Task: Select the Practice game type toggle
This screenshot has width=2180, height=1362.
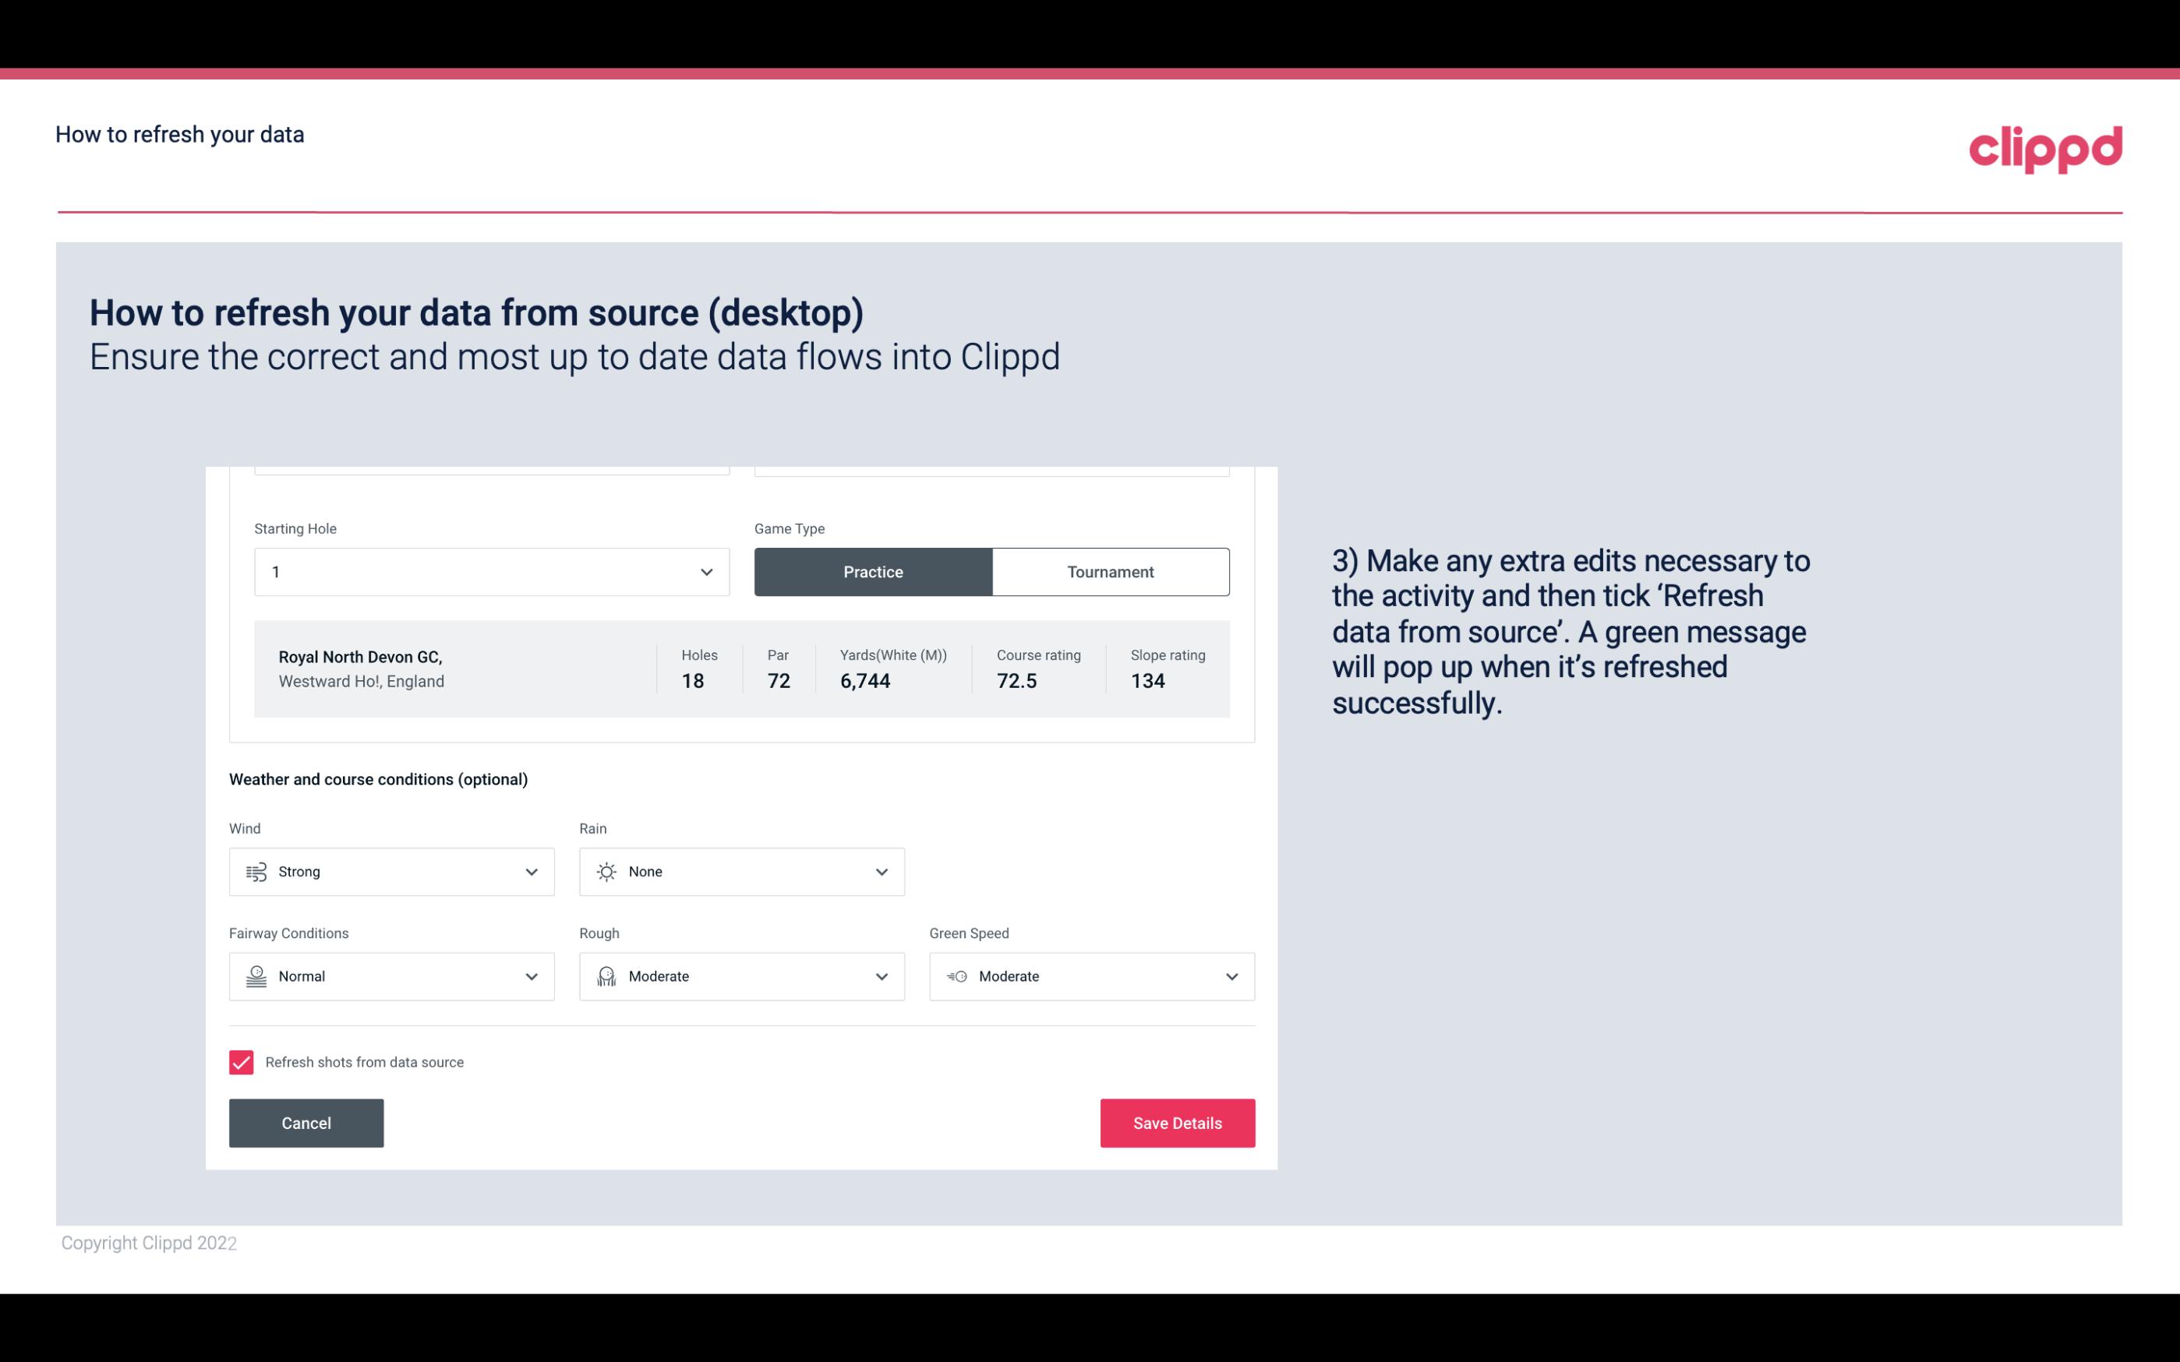Action: [x=873, y=571]
